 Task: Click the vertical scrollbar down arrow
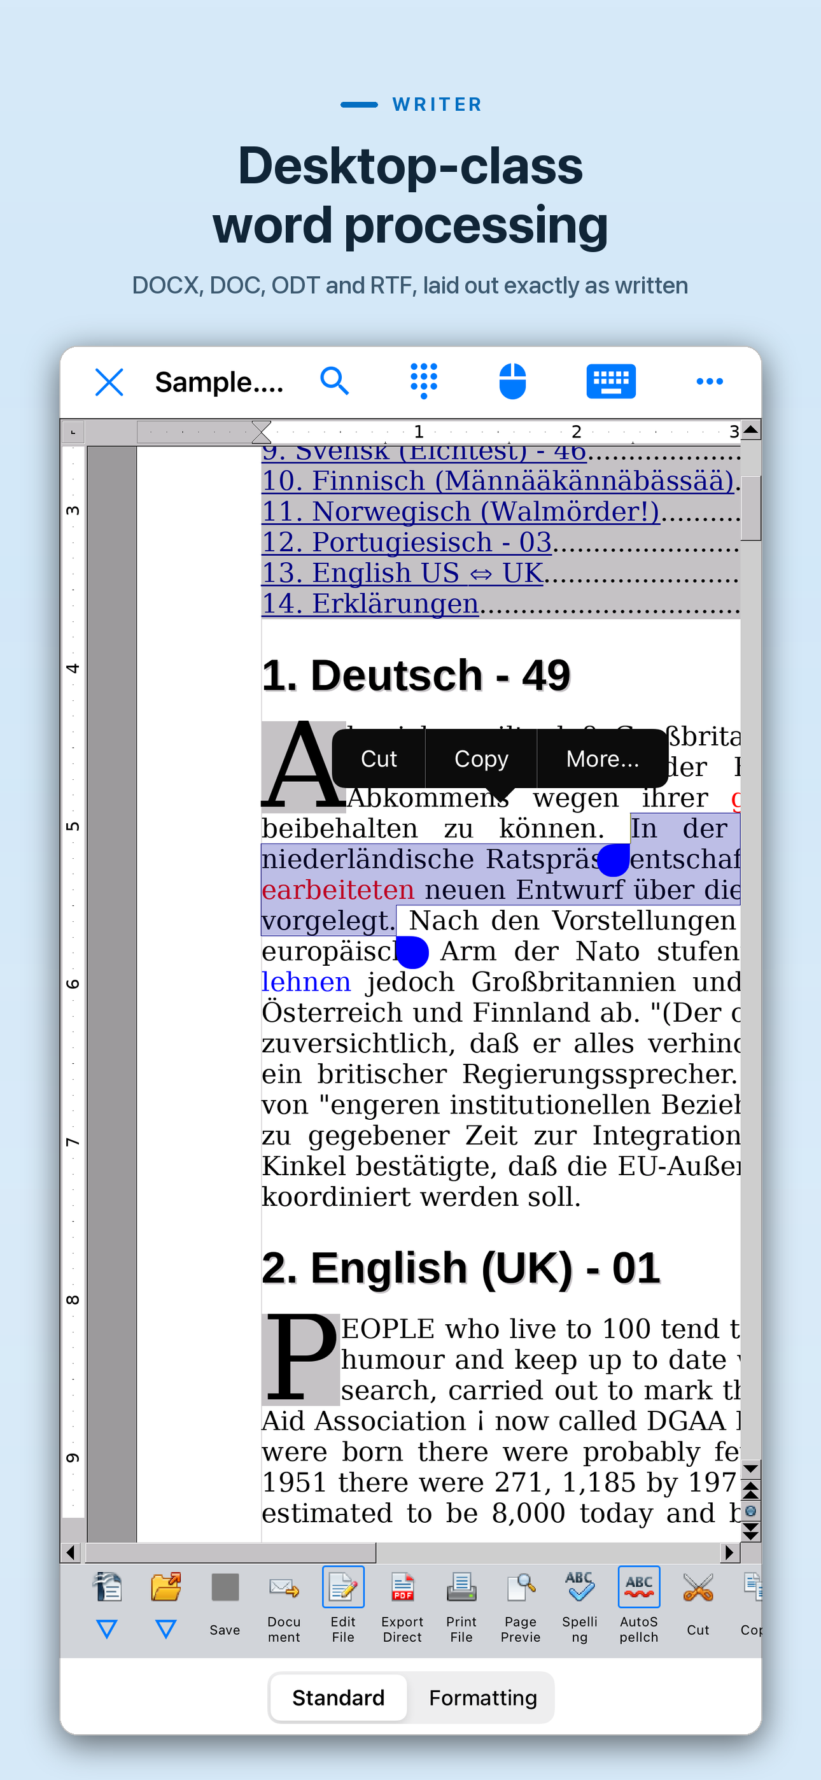[x=750, y=1468]
